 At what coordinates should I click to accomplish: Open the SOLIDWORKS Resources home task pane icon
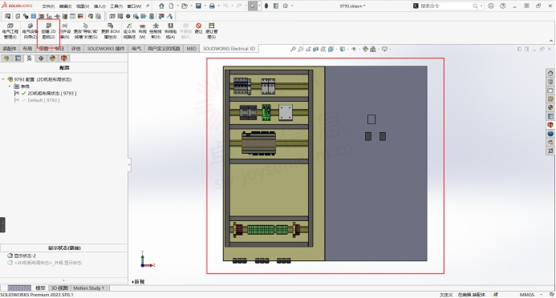pos(550,73)
